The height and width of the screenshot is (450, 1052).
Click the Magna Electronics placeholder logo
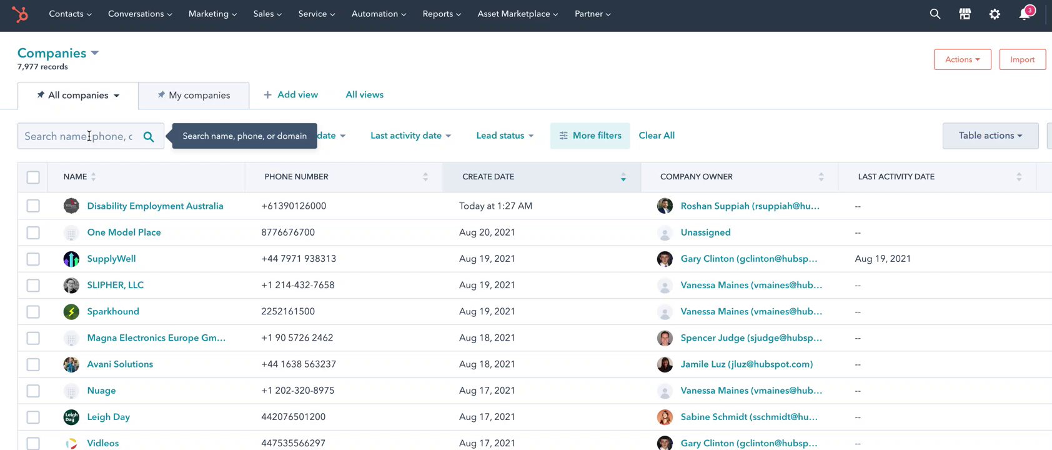click(71, 338)
